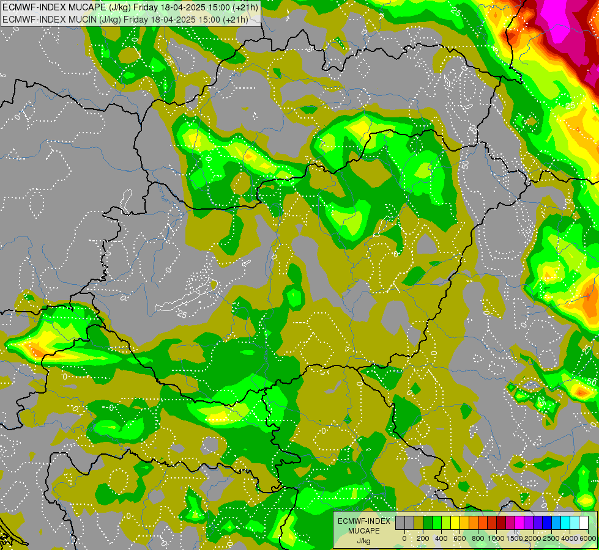Select the sky blue legend swatch
The width and height of the screenshot is (599, 550).
[557, 523]
